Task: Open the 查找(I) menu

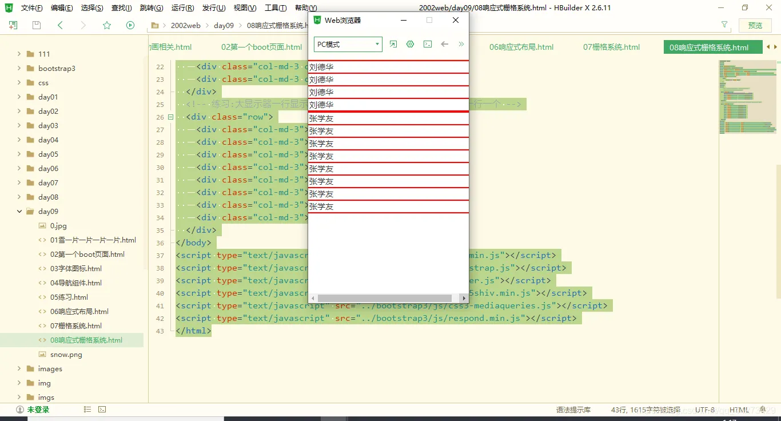Action: point(122,8)
